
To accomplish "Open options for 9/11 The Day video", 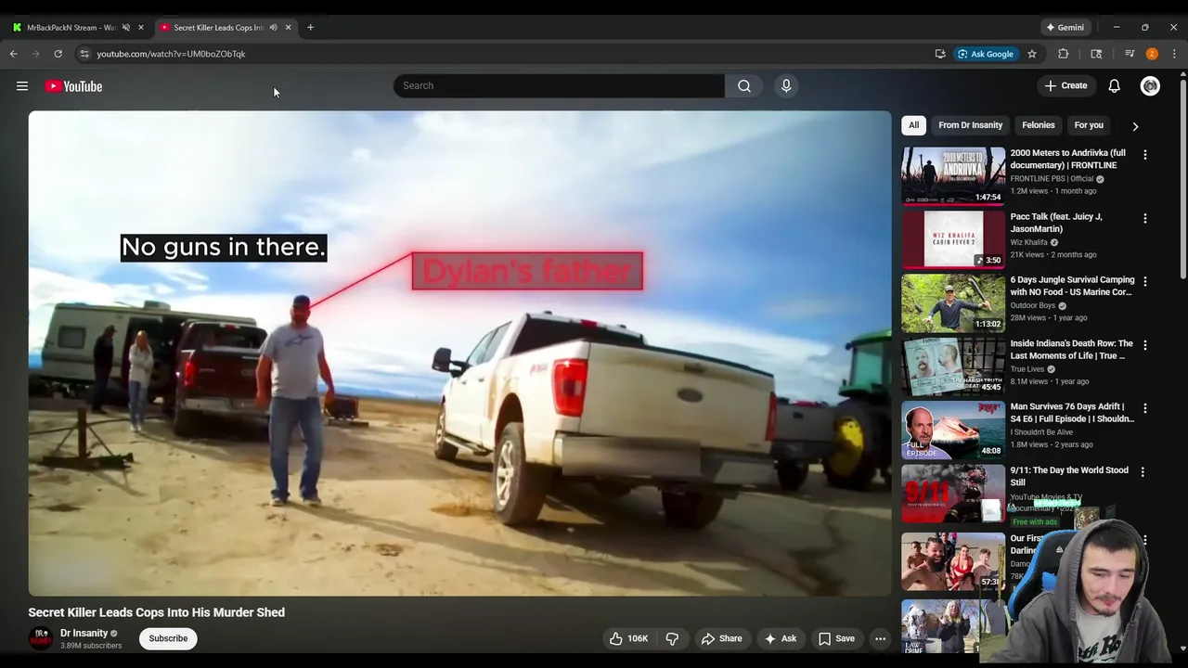I will coord(1143,471).
